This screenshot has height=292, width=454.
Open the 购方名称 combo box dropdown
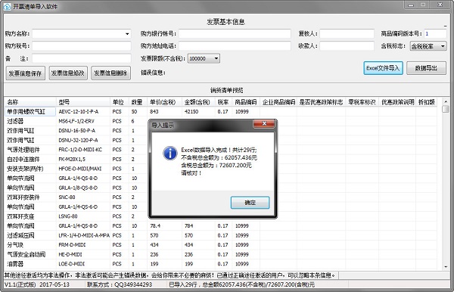point(127,34)
